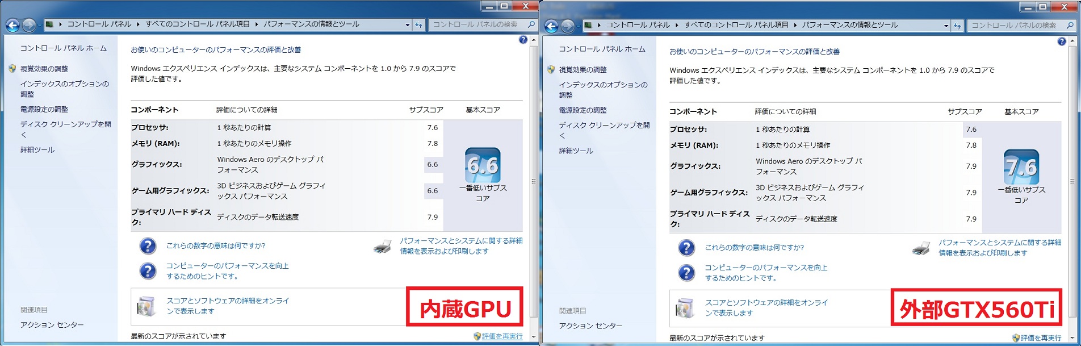Click 評価を再実行 link in left window
The width and height of the screenshot is (1081, 346).
(502, 336)
